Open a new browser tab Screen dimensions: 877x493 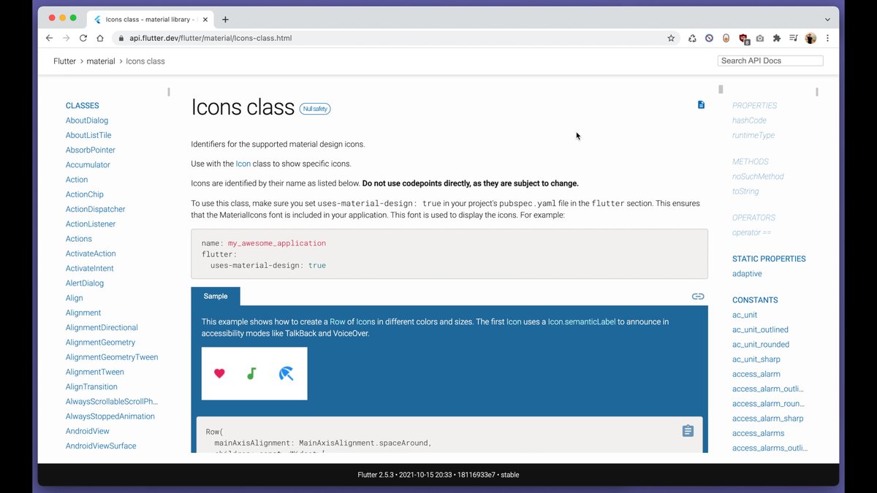coord(225,20)
